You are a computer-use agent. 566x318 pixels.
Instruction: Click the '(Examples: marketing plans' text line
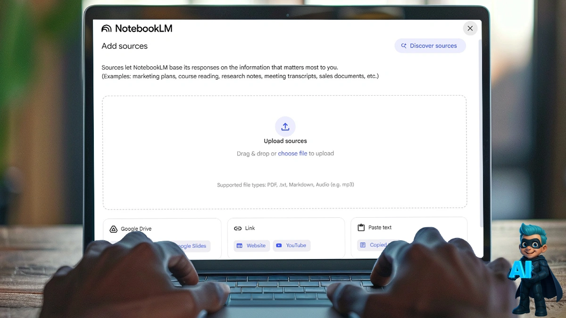pyautogui.click(x=240, y=76)
